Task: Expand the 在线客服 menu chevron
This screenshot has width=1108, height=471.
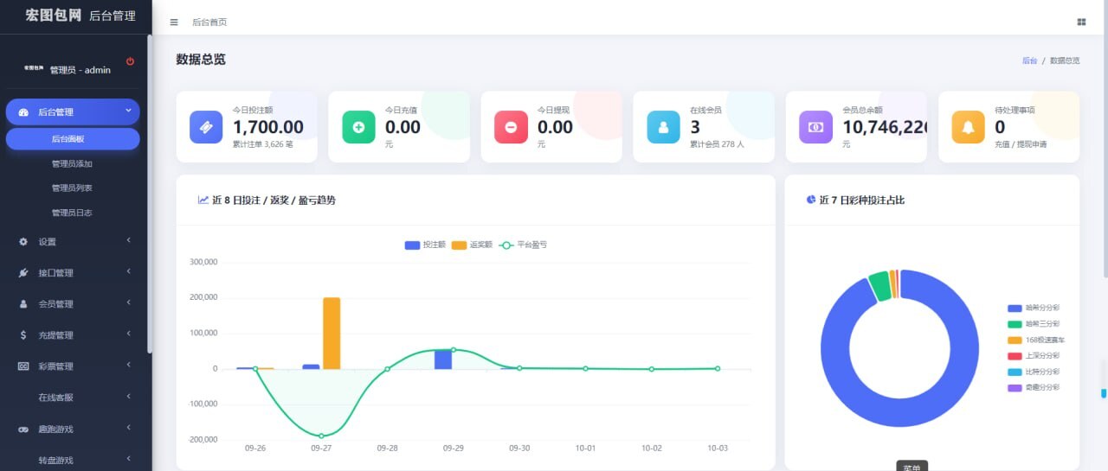Action: tap(128, 396)
